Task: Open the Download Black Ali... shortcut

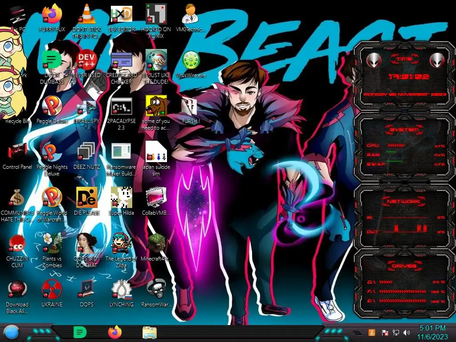Action: (17, 289)
